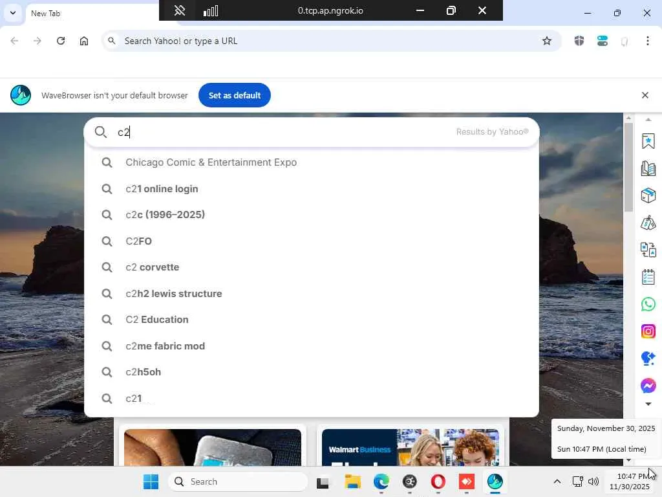Show hidden system tray icons
The image size is (662, 497).
(x=557, y=481)
